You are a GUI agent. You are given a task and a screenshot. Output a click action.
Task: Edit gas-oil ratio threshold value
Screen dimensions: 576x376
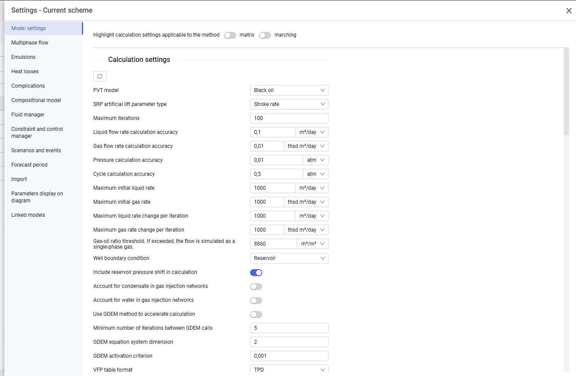pos(274,244)
